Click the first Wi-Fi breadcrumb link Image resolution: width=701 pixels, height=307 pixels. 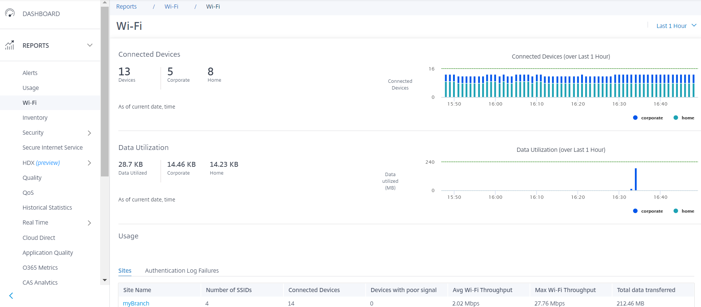pos(171,7)
